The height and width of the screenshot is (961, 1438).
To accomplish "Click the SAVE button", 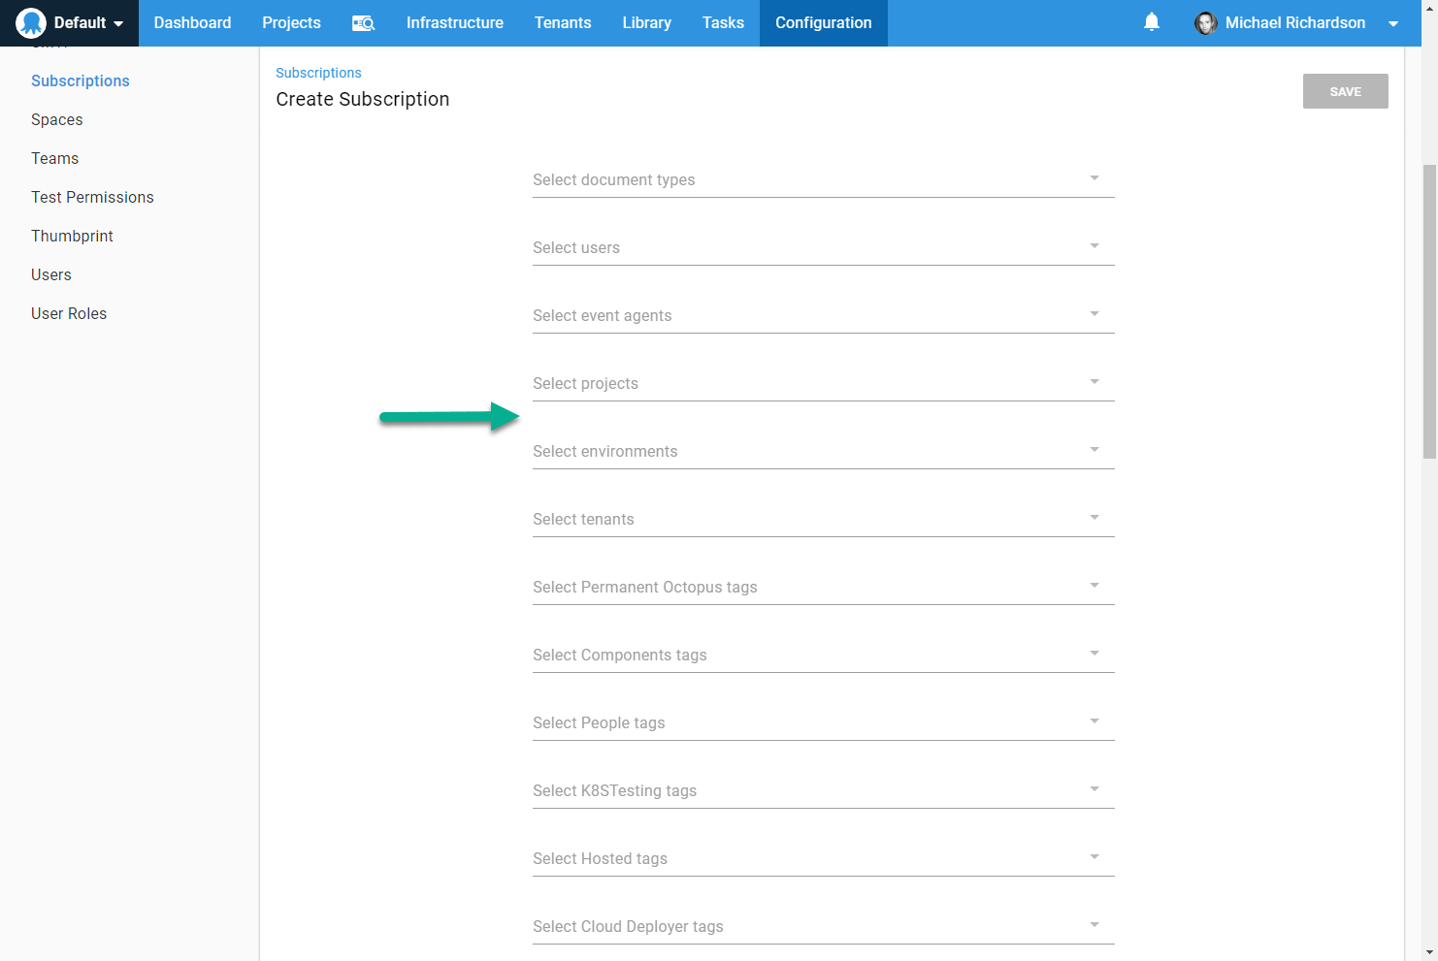I will 1345,91.
